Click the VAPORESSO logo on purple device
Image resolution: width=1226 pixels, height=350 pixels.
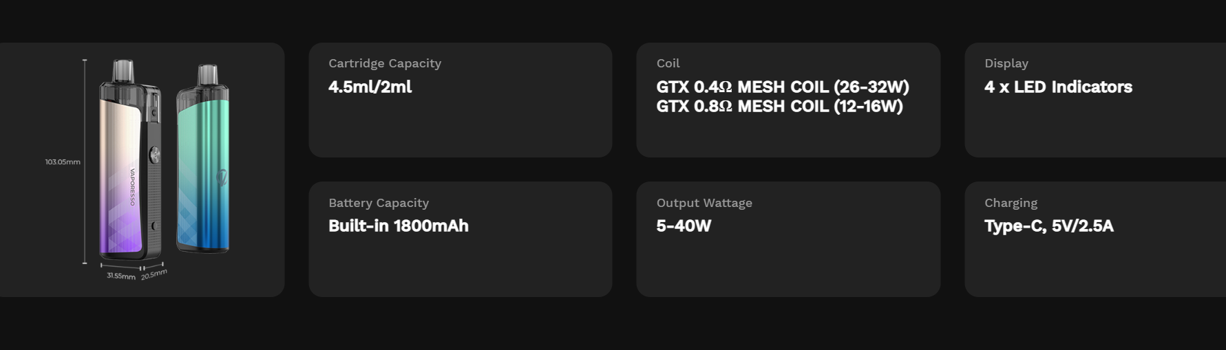pyautogui.click(x=133, y=186)
